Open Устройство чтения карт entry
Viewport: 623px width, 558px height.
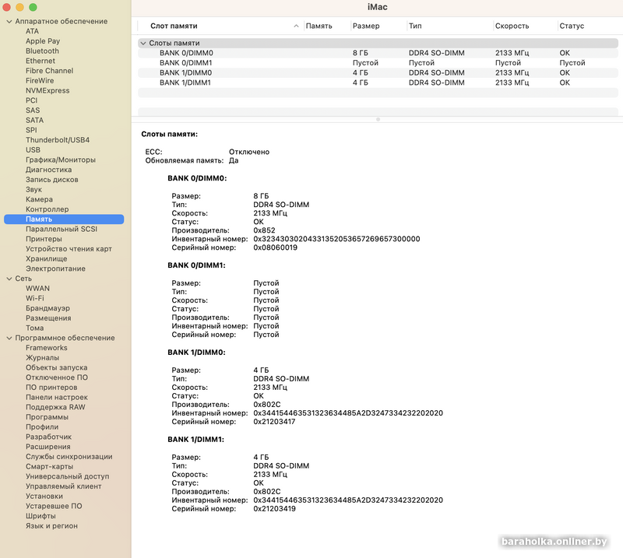[69, 249]
